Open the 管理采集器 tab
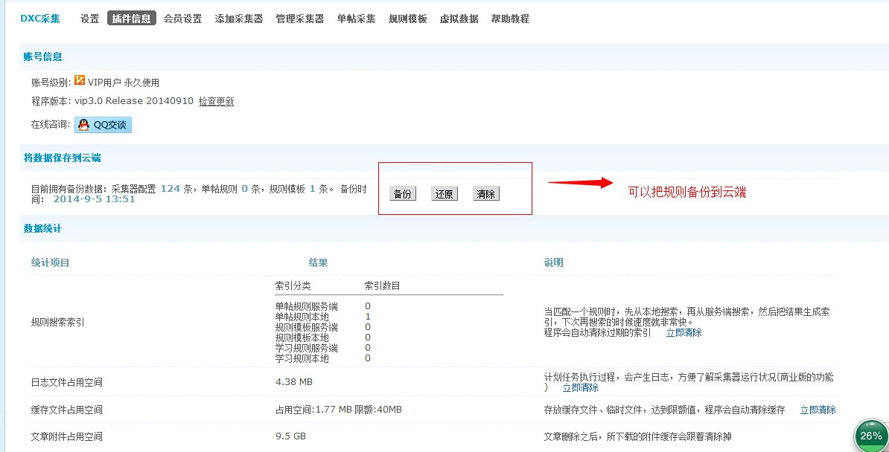889x452 pixels. [x=300, y=19]
